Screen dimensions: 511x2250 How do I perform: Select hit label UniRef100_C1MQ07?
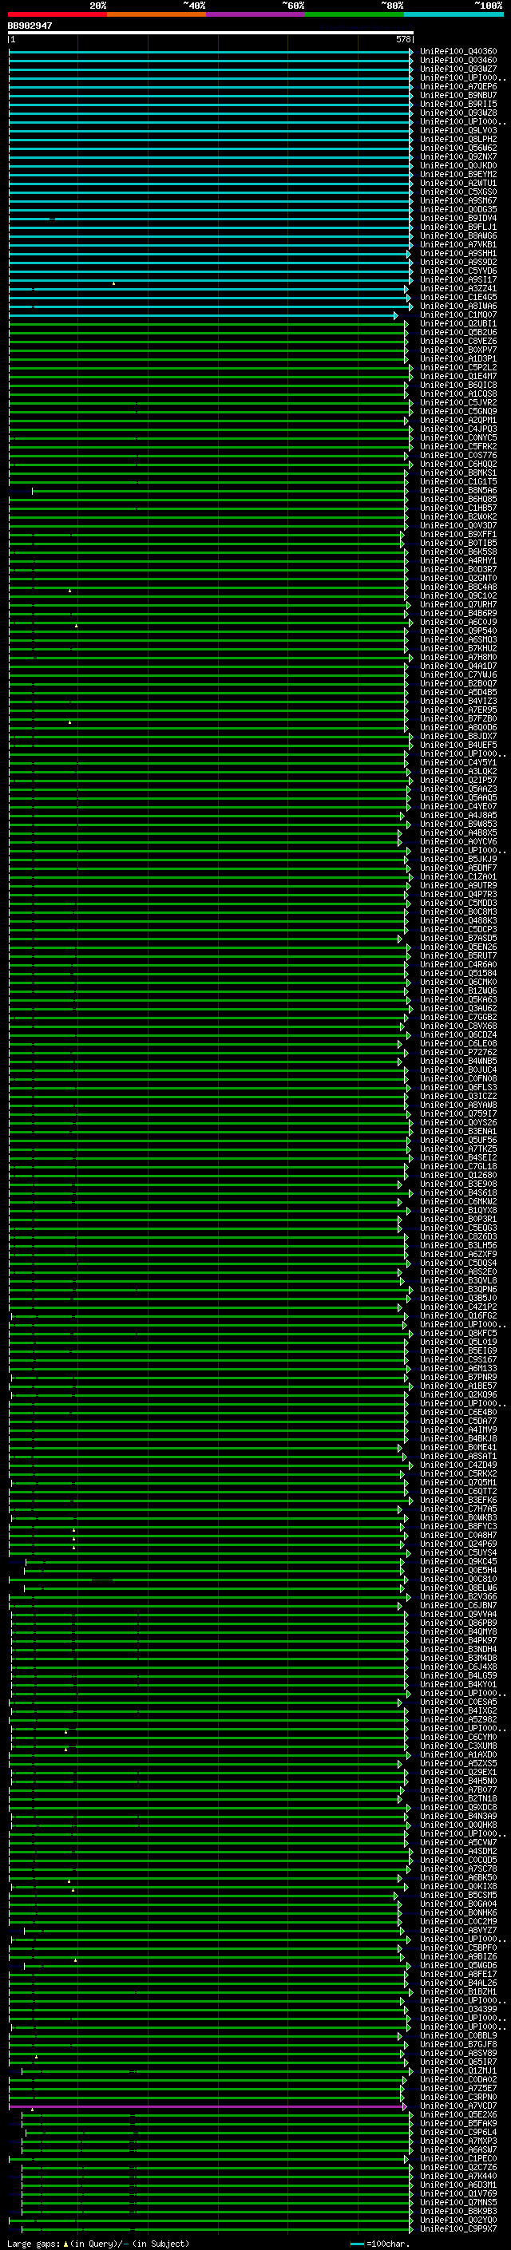(458, 315)
